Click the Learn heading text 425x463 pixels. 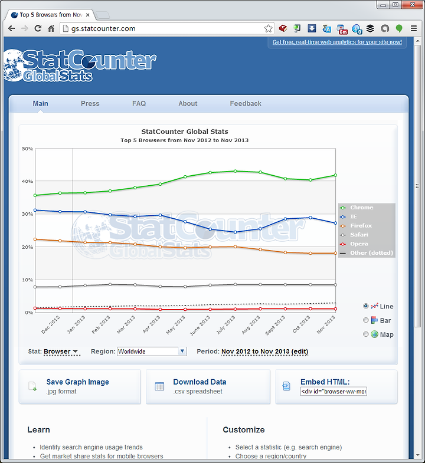[x=38, y=429]
